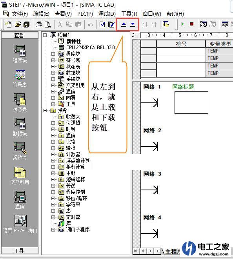Viewport: 233px width, 259px height.
Task: Open 交叉引用 in the 查看 sidebar
Action: click(20, 175)
